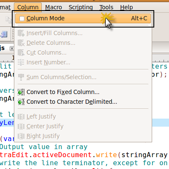The height and width of the screenshot is (169, 169).
Task: Click the Alt+C shortcut label
Action: (x=139, y=19)
